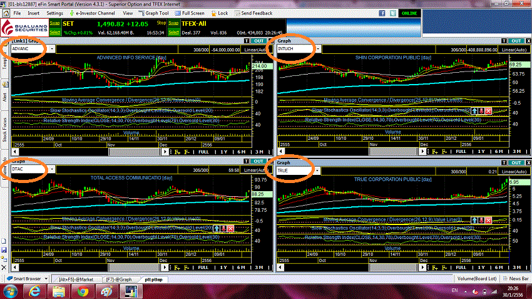Set TRUE graph range to 3M
The height and width of the screenshot is (299, 532).
coord(516,268)
